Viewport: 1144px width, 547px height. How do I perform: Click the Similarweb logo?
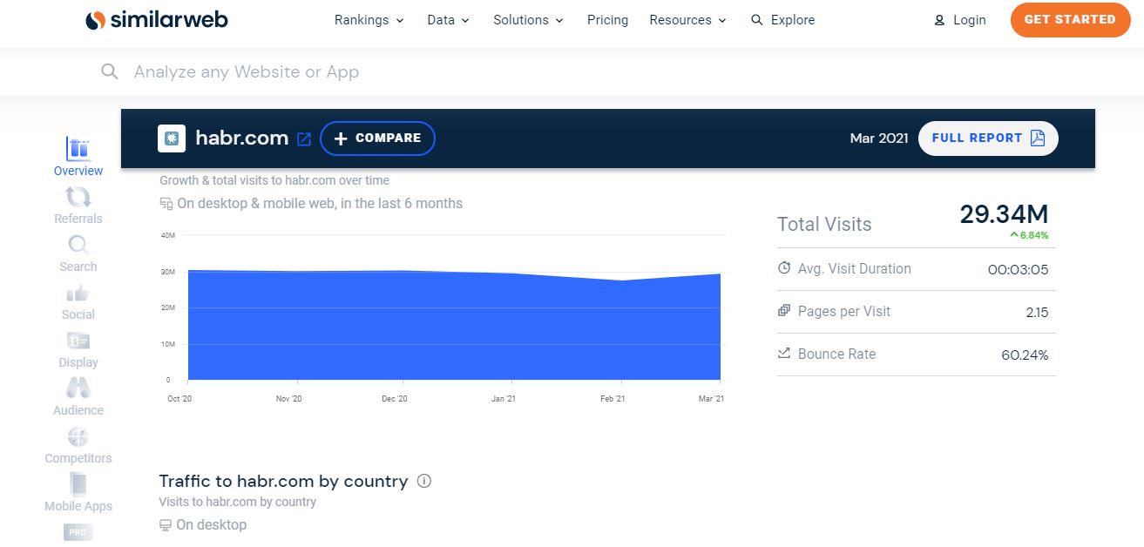click(x=156, y=19)
